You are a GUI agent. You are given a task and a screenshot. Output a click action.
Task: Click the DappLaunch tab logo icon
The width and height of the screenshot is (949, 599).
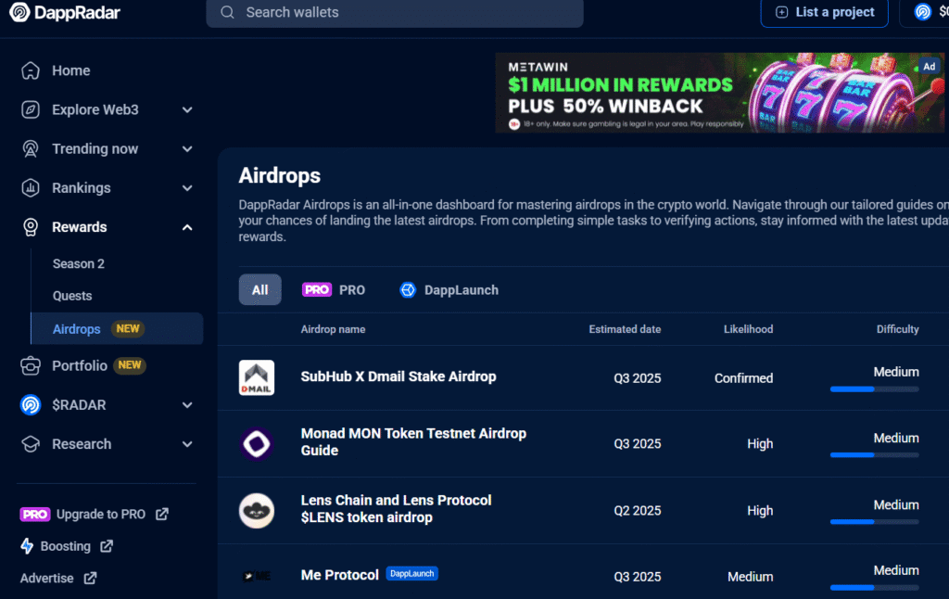click(408, 290)
